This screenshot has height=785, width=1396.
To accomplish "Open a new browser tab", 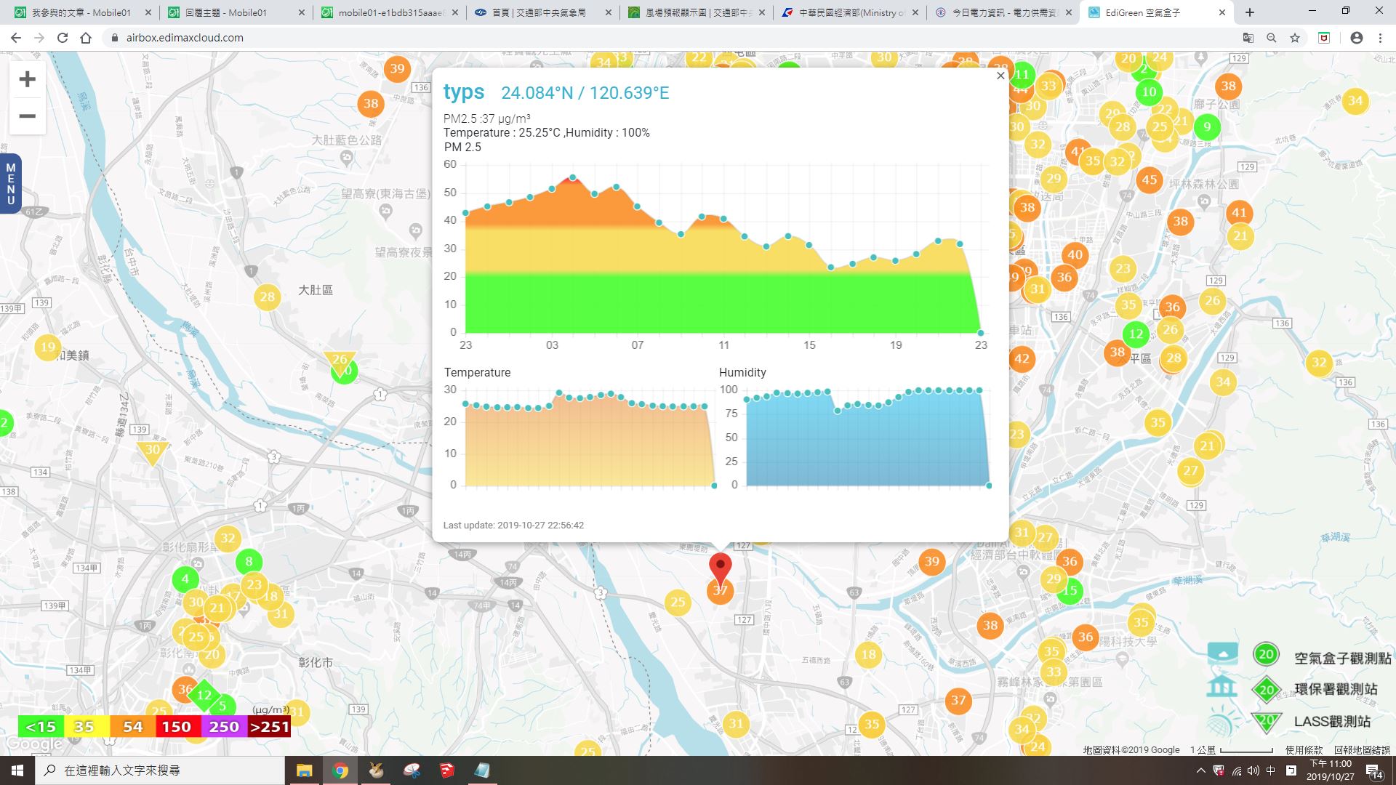I will [x=1250, y=12].
